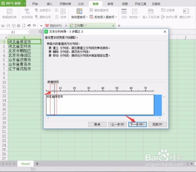Click the undo arrow icon
This screenshot has height=172, width=196.
tap(29, 26)
